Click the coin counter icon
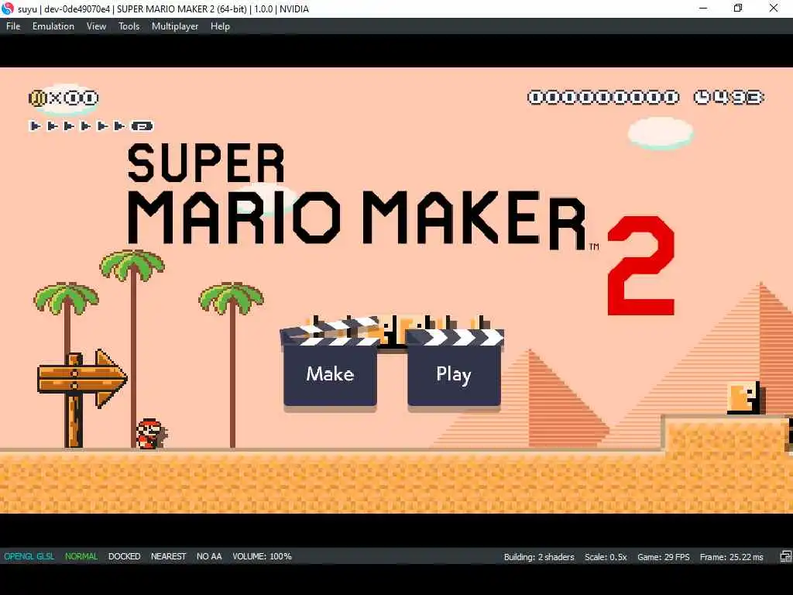 pos(37,98)
